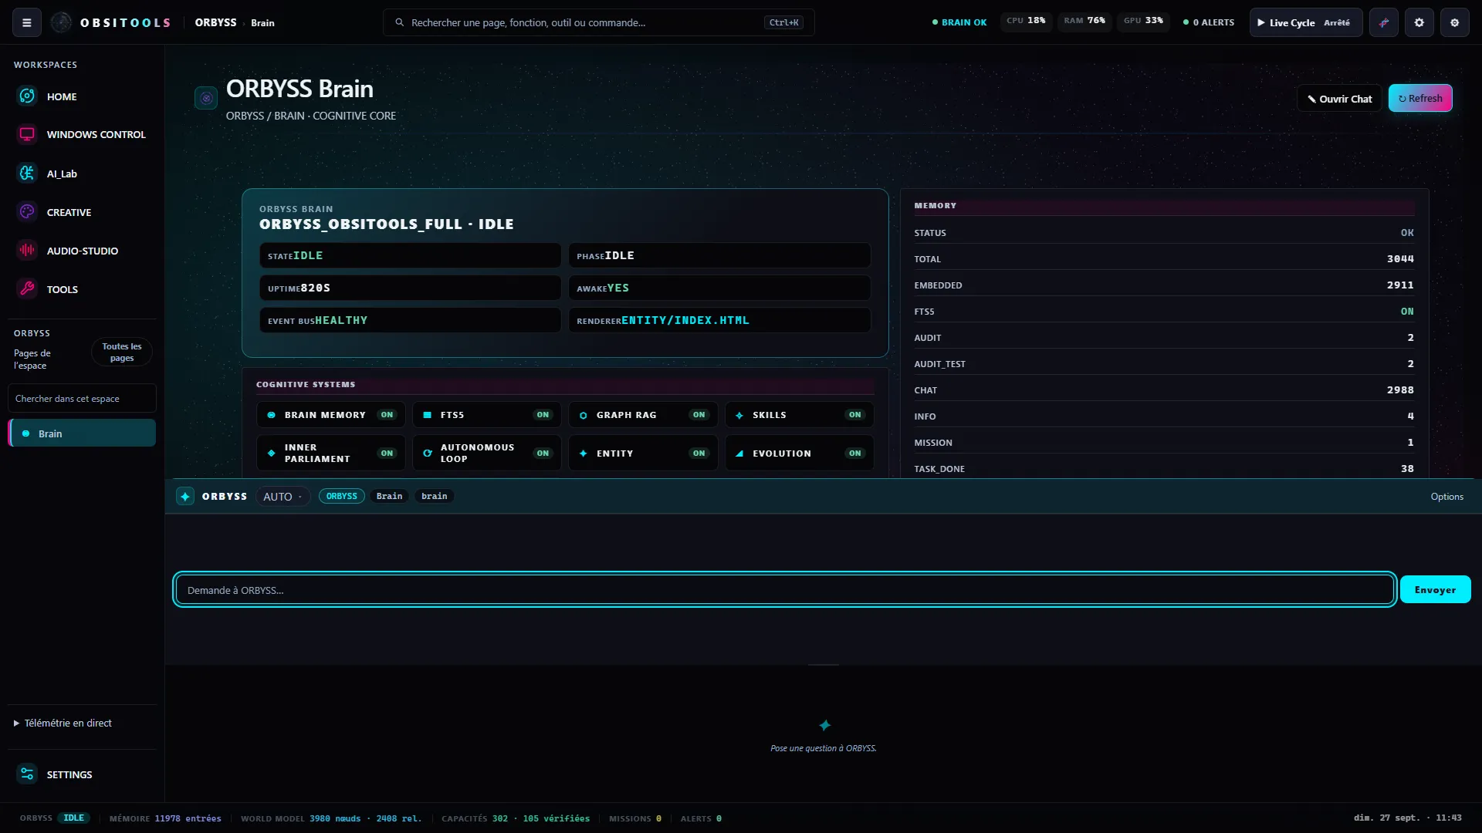Click the ORBYSS Brain page title icon
The height and width of the screenshot is (833, 1482).
[x=206, y=98]
